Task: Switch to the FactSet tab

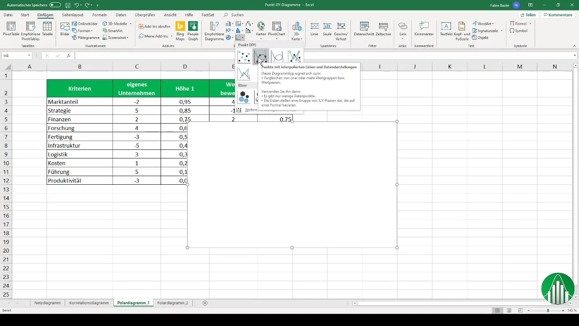Action: coord(208,15)
